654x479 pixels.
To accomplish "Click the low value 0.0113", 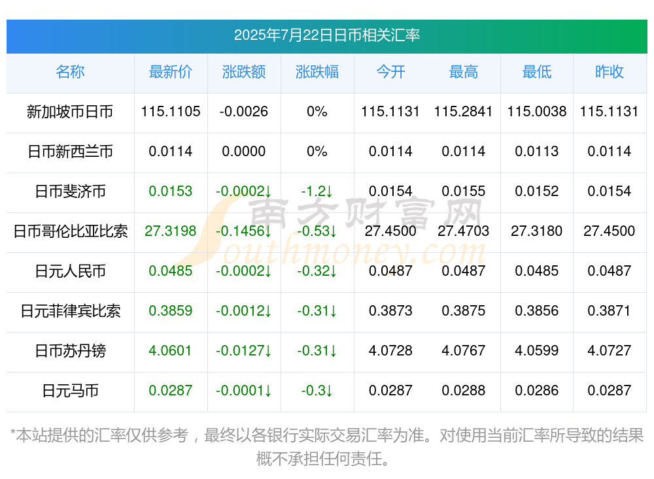I will [537, 152].
